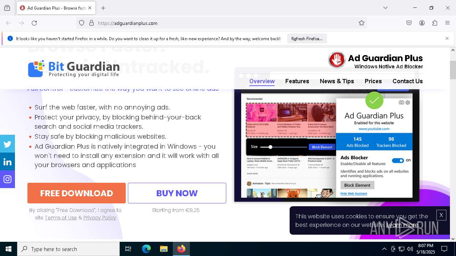Launch Microsoft Edge from taskbar

click(146, 249)
